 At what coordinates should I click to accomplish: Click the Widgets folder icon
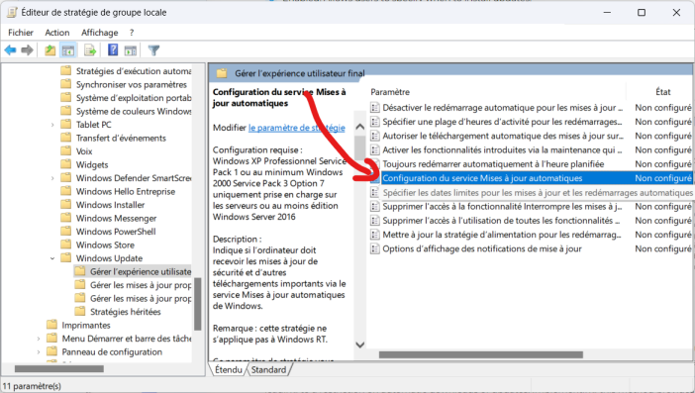pyautogui.click(x=66, y=164)
